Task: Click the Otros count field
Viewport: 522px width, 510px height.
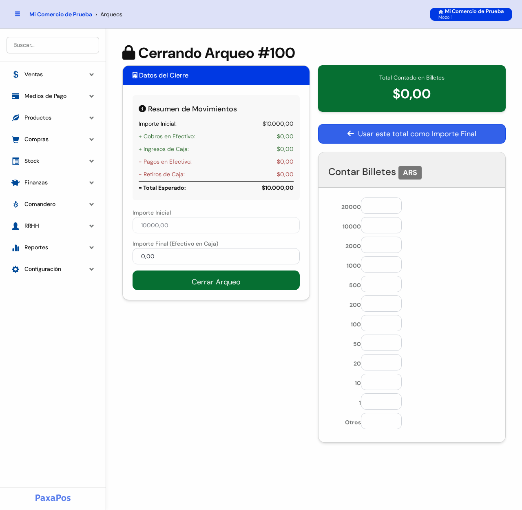Action: (381, 421)
